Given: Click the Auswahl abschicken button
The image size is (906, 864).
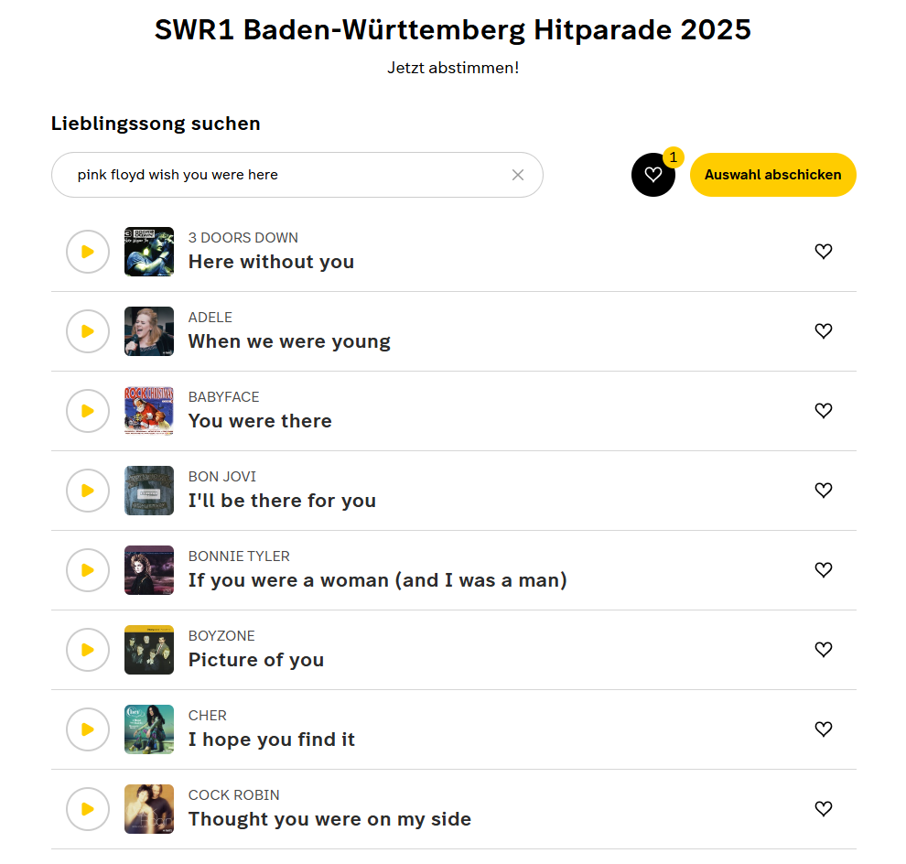Looking at the screenshot, I should pyautogui.click(x=772, y=175).
